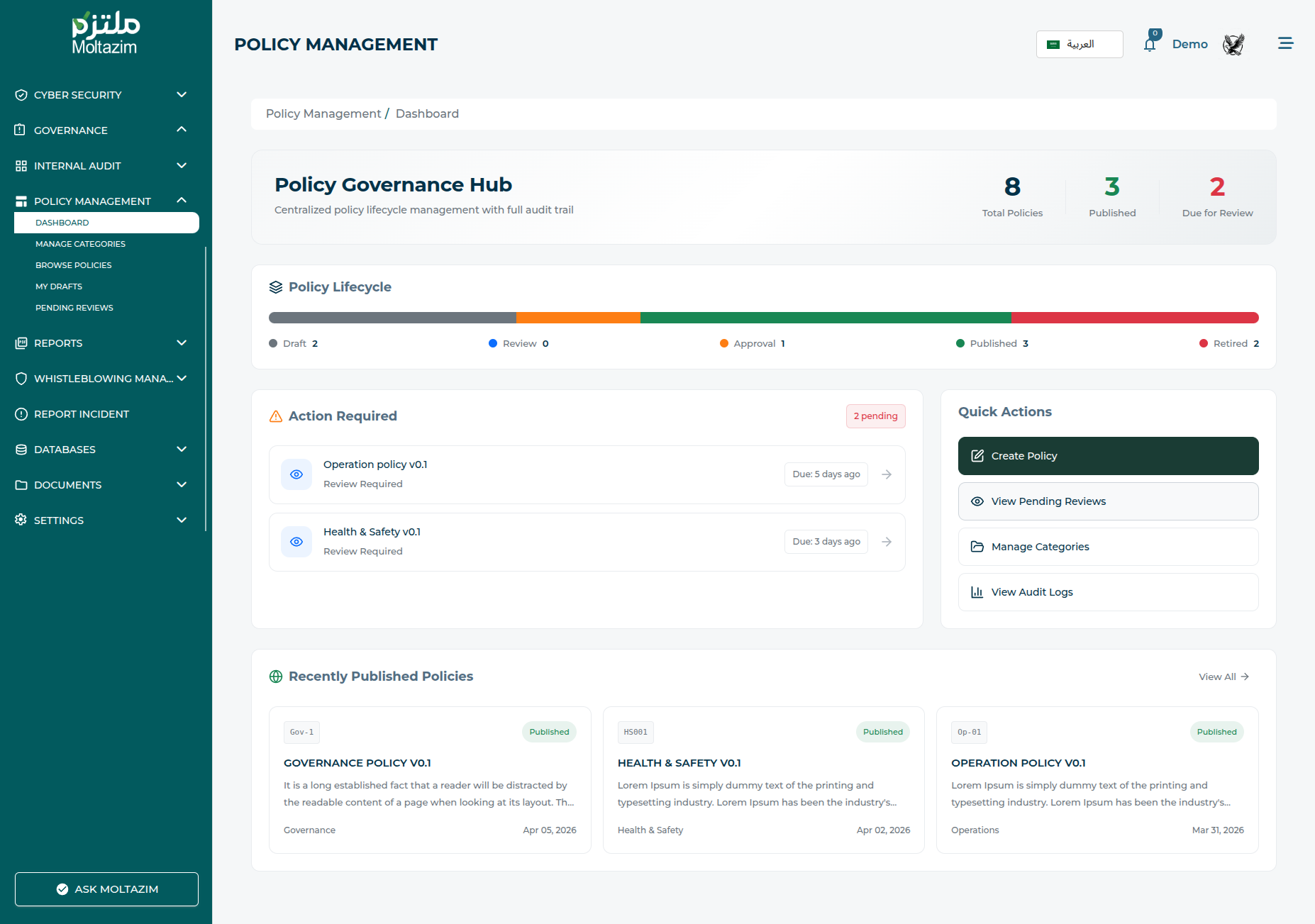Click arrow icon on Operation policy row
Image resolution: width=1315 pixels, height=924 pixels.
click(x=887, y=474)
